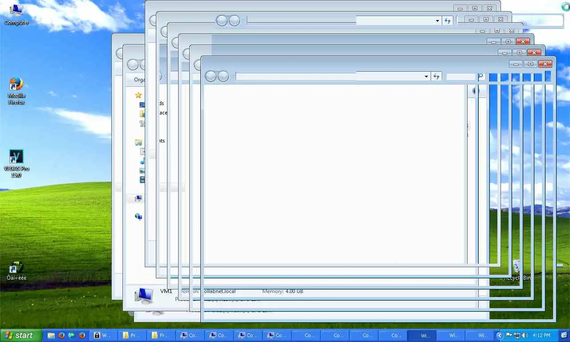
Task: Click the Organize button in the rear Explorer window
Action: pos(139,80)
